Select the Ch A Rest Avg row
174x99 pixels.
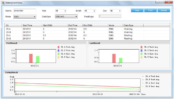(x=87, y=35)
